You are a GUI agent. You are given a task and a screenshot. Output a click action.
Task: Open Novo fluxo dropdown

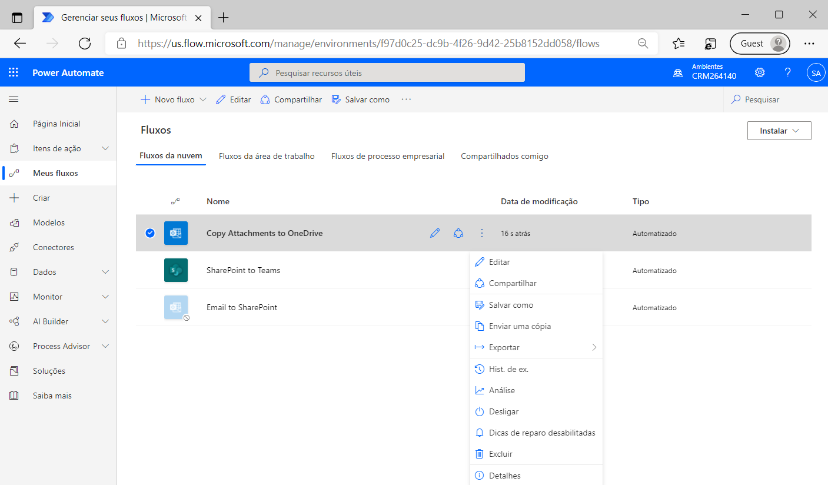[203, 99]
